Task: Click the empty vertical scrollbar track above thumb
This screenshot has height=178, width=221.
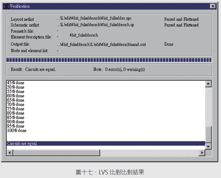Action: point(208,105)
